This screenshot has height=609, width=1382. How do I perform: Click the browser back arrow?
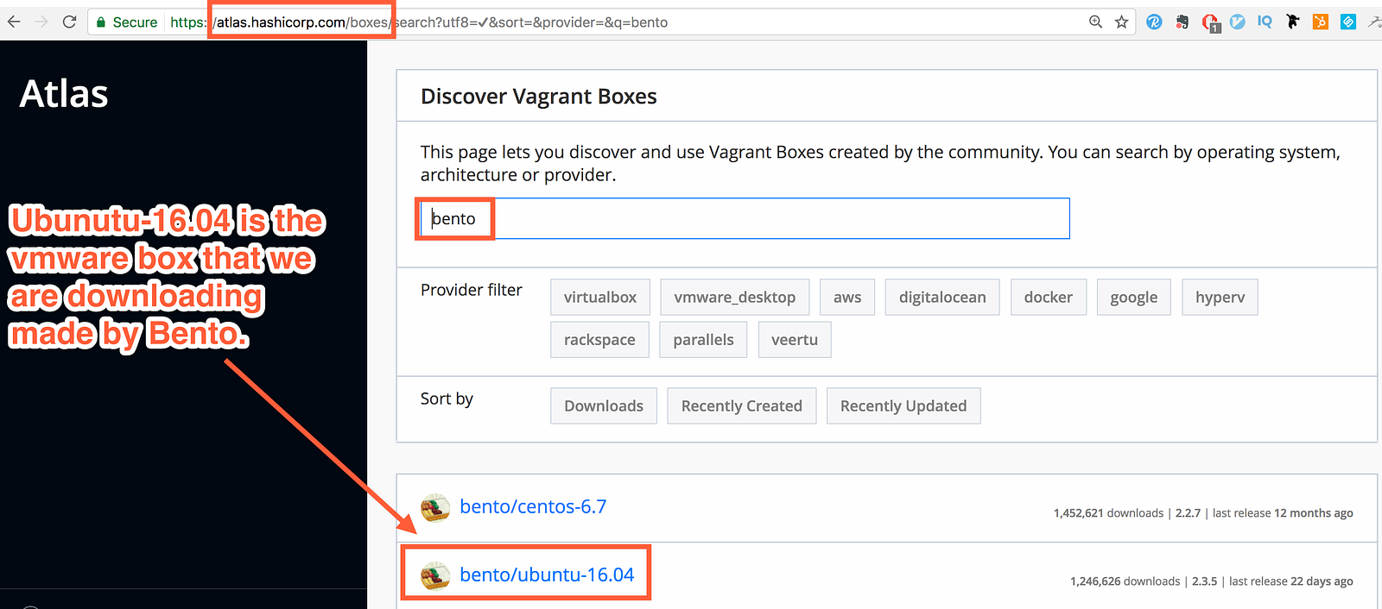(14, 22)
